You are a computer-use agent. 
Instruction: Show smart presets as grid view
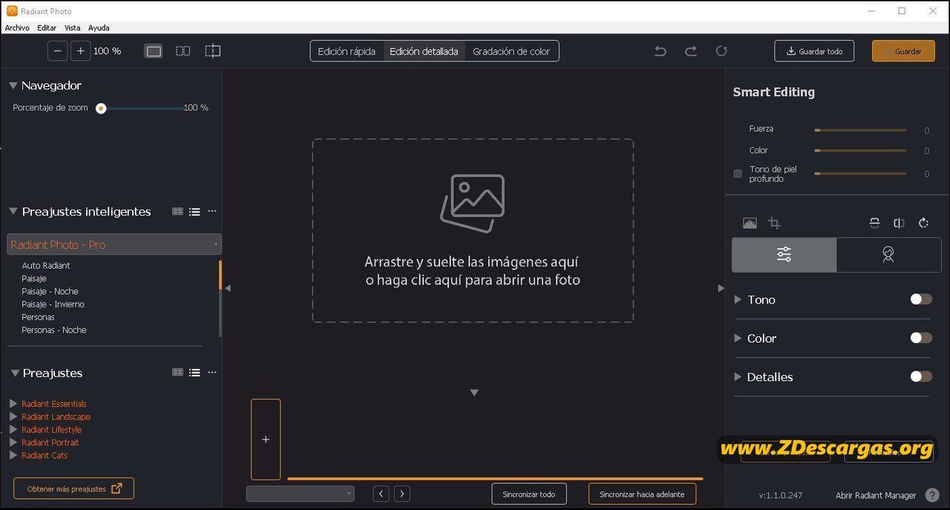tap(177, 212)
